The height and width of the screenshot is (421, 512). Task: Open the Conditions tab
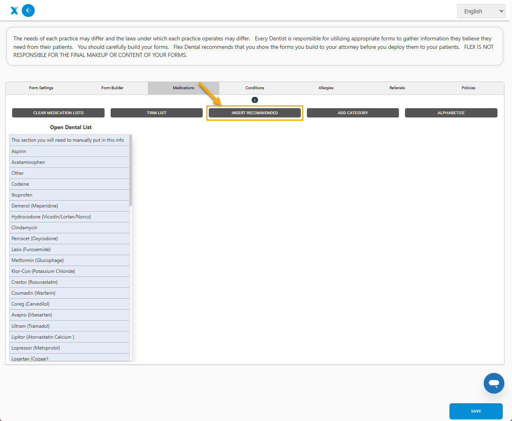pyautogui.click(x=255, y=88)
